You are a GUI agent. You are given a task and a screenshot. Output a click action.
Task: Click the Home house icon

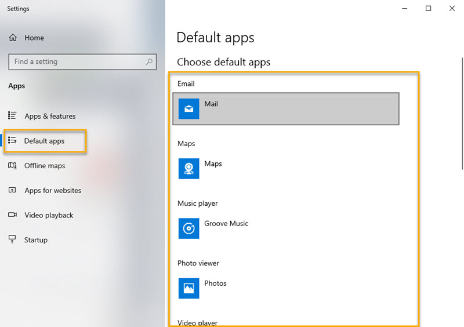pos(13,38)
